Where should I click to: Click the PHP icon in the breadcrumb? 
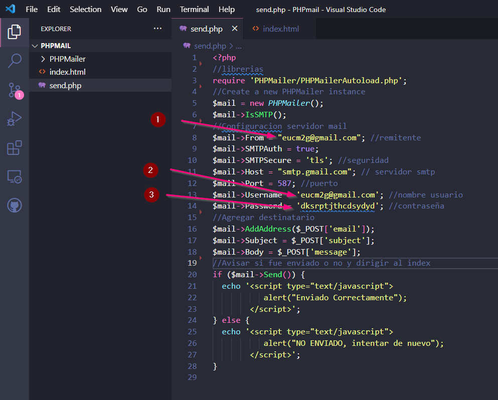point(187,46)
